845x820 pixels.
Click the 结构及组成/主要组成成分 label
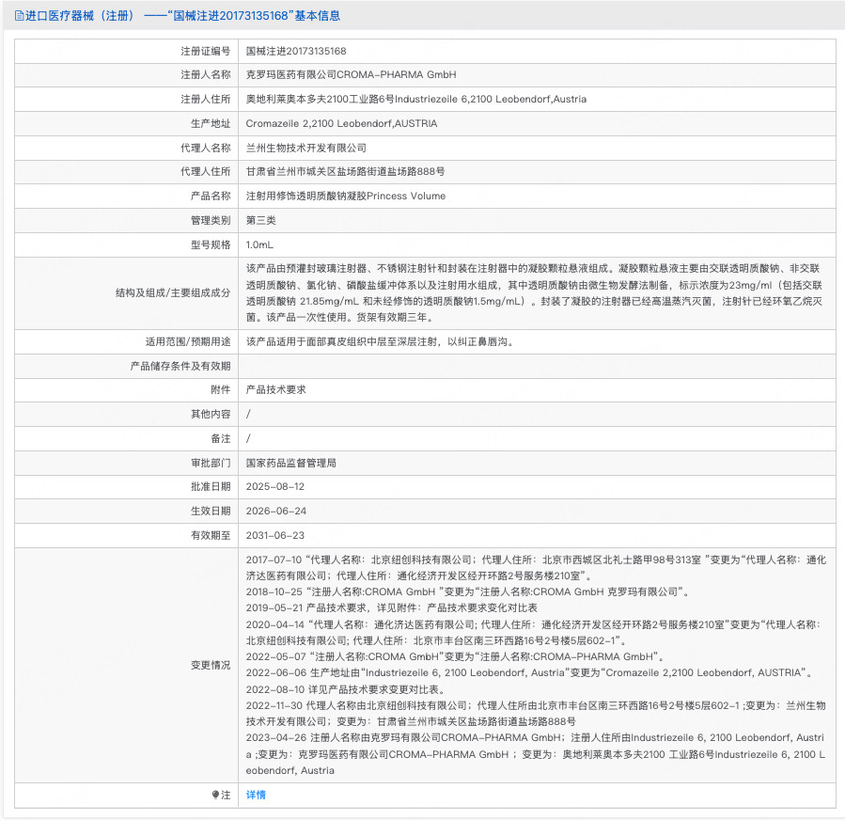point(173,292)
